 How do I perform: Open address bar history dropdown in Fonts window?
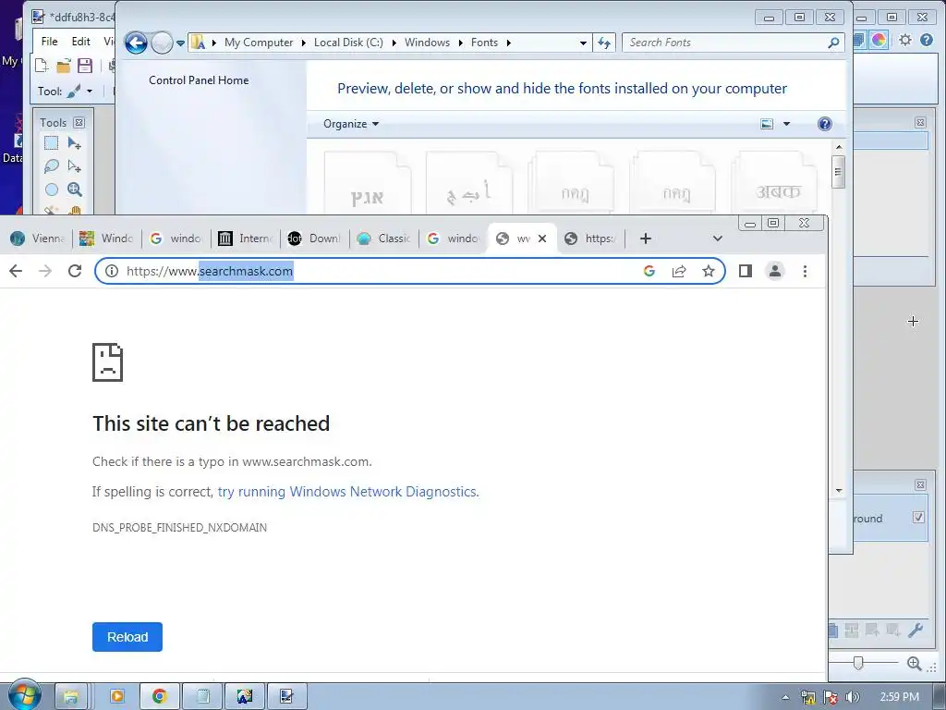tap(583, 43)
